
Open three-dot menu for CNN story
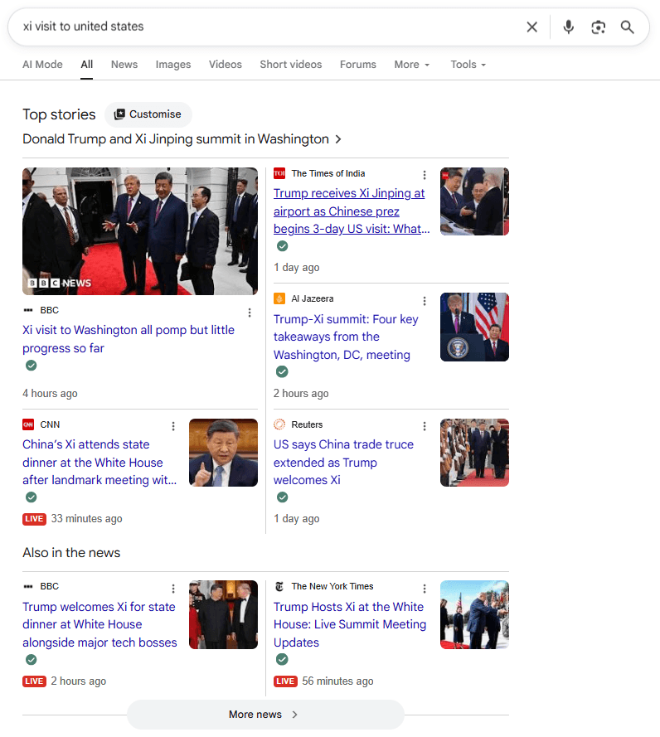[x=173, y=426]
